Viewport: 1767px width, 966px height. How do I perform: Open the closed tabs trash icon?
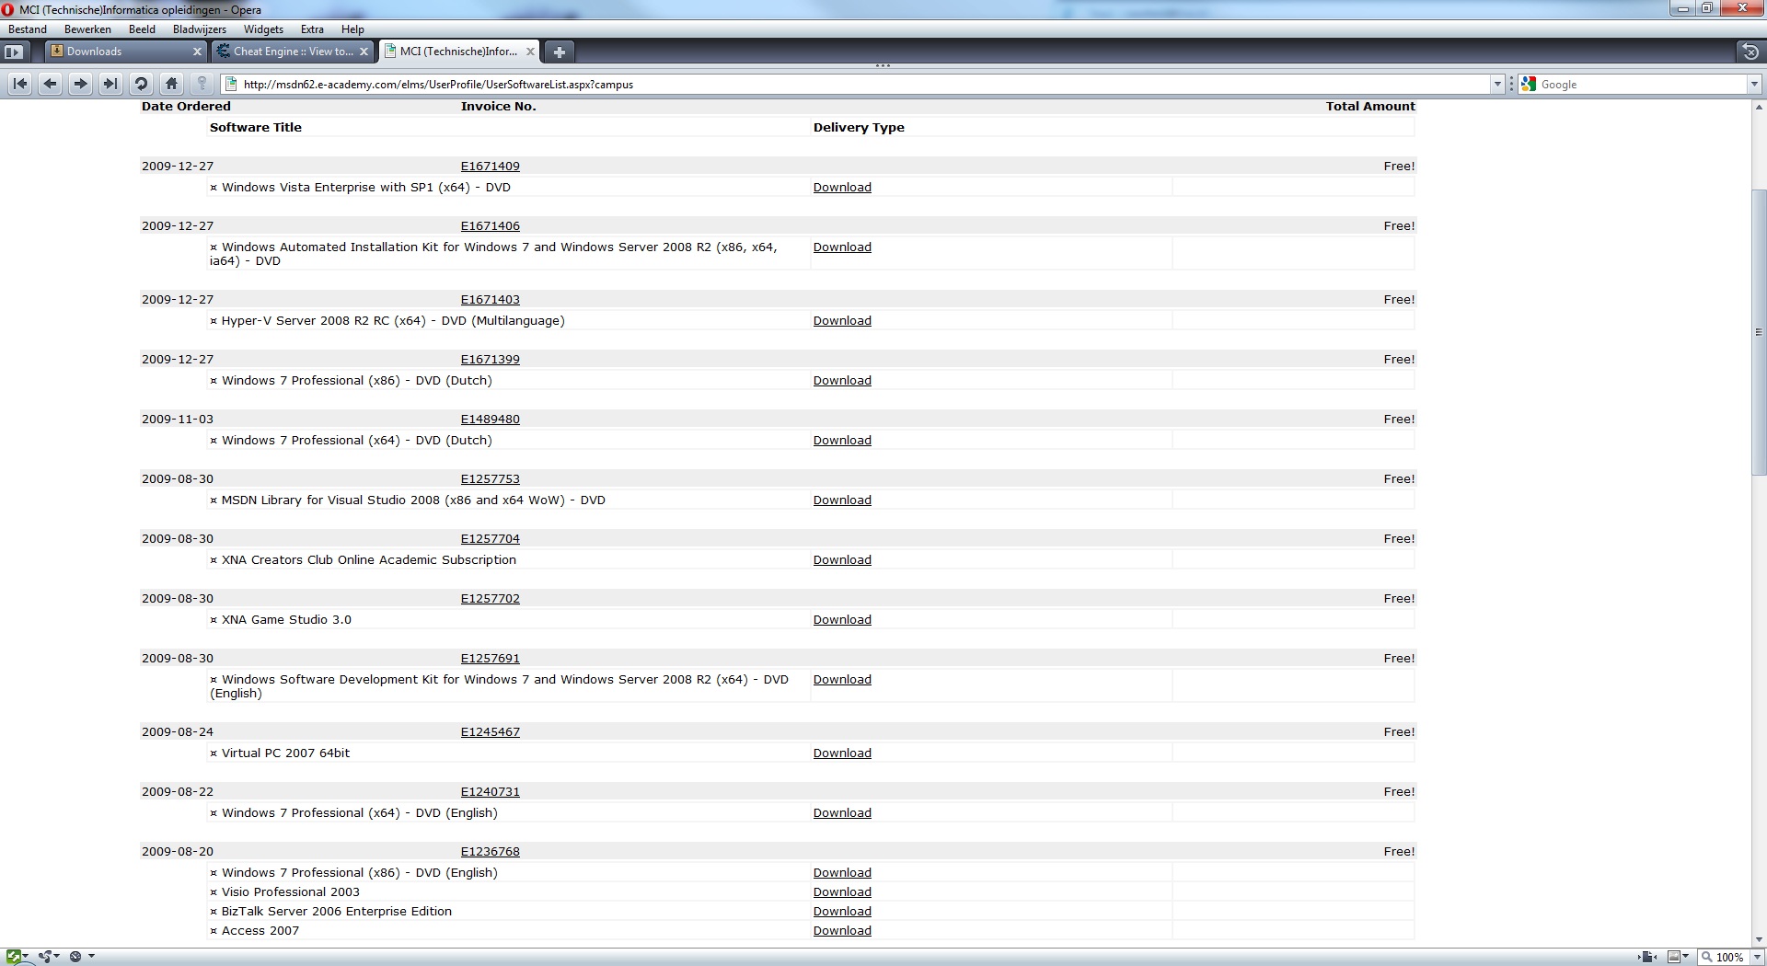pyautogui.click(x=1750, y=52)
